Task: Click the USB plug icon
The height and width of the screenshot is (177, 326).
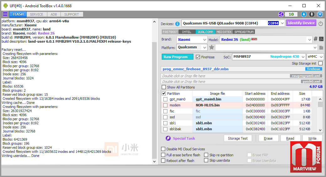Action: coord(312,14)
